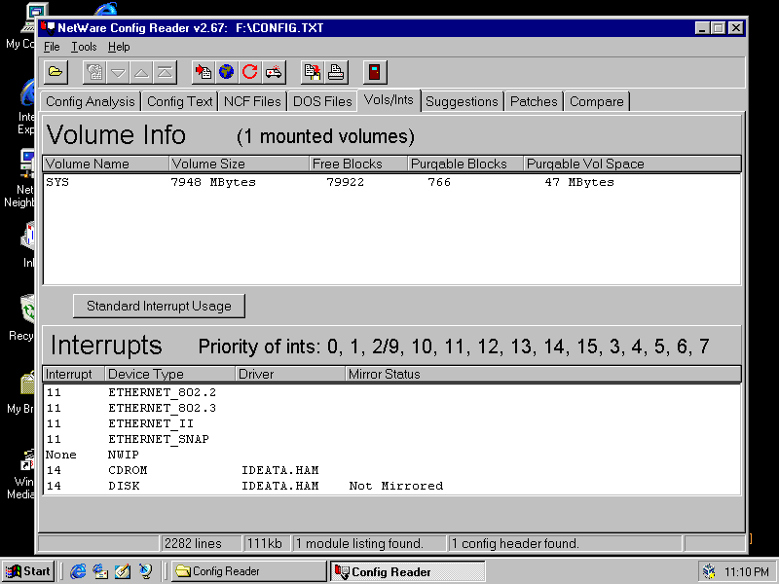Image resolution: width=779 pixels, height=584 pixels.
Task: Click the jump-to-top triangle toolbar button
Action: 165,72
